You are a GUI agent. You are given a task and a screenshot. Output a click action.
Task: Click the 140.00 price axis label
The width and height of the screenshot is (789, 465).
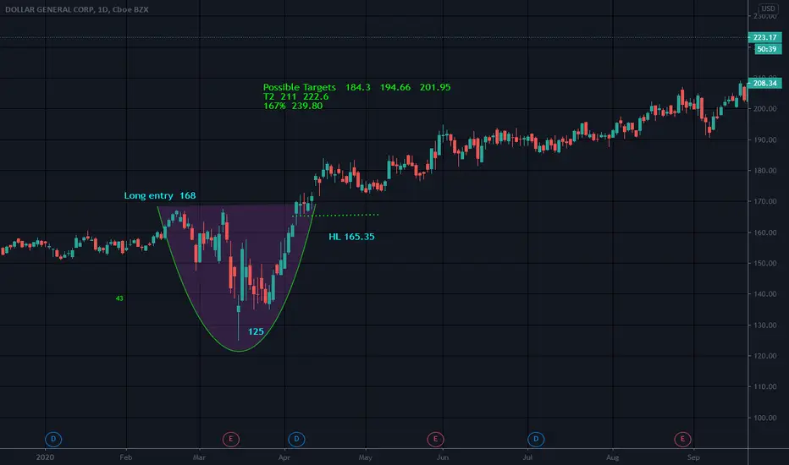pyautogui.click(x=764, y=293)
